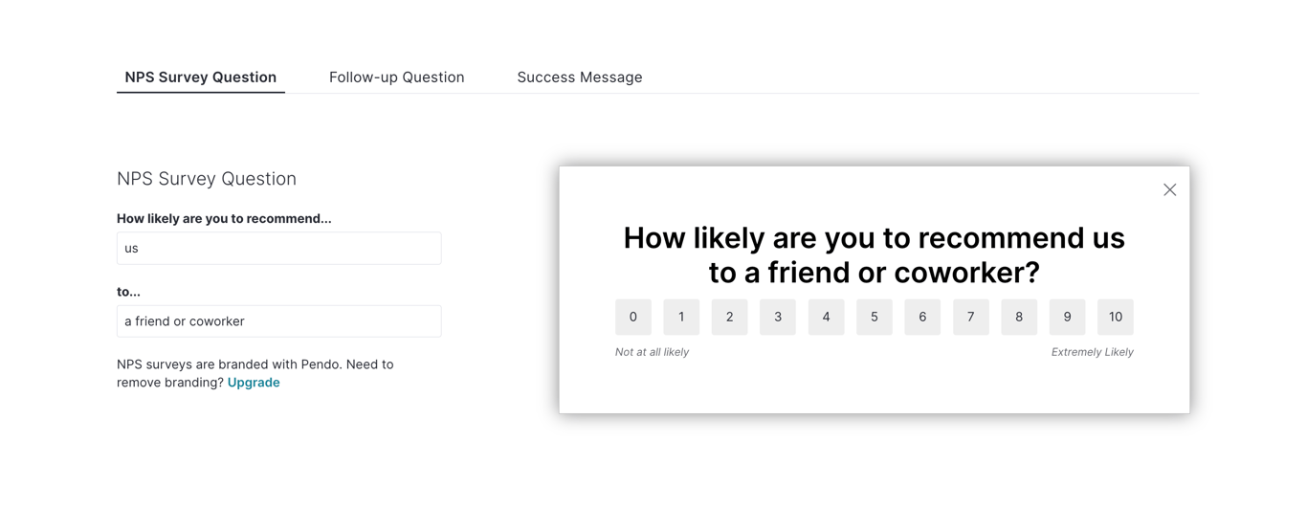Select the NPS Survey Question tab
1307x507 pixels.
coord(201,77)
